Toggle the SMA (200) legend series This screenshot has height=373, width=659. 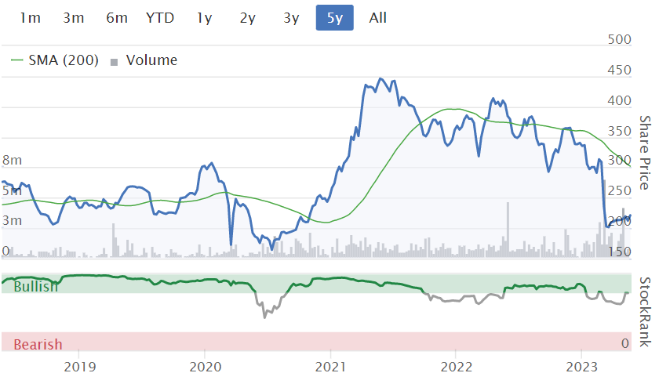(x=64, y=60)
